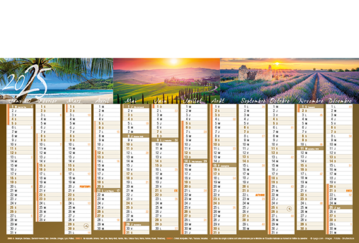359x243 pixels.
Task: Open the lavender field sunset photo
Action: (x=289, y=81)
